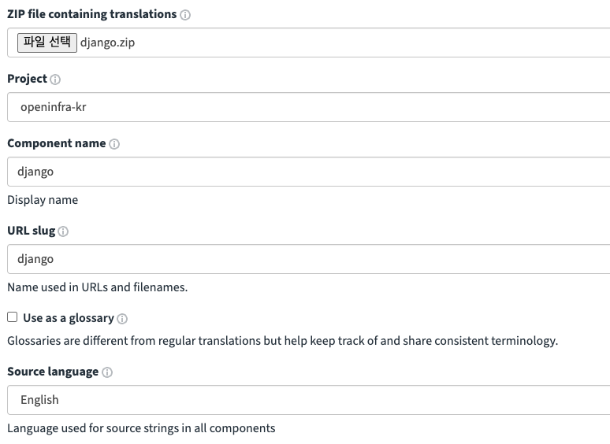This screenshot has width=610, height=444.
Task: Focus the URL slug input field
Action: [307, 259]
